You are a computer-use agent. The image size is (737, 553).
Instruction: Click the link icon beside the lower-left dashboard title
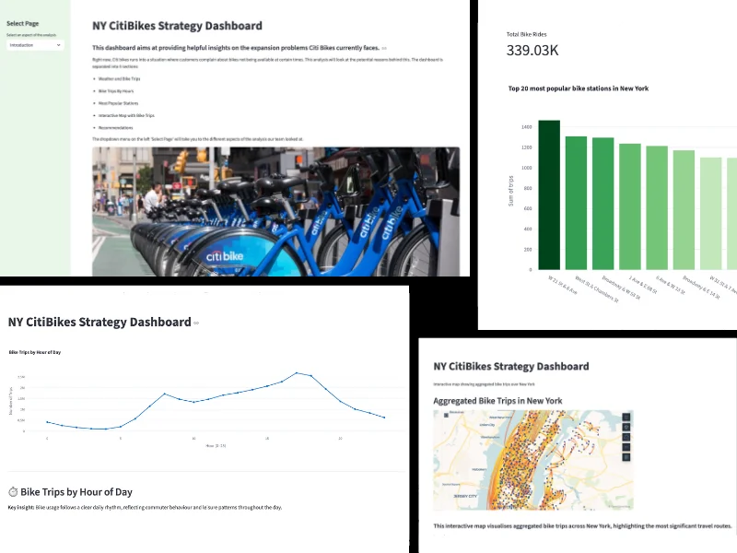point(196,324)
